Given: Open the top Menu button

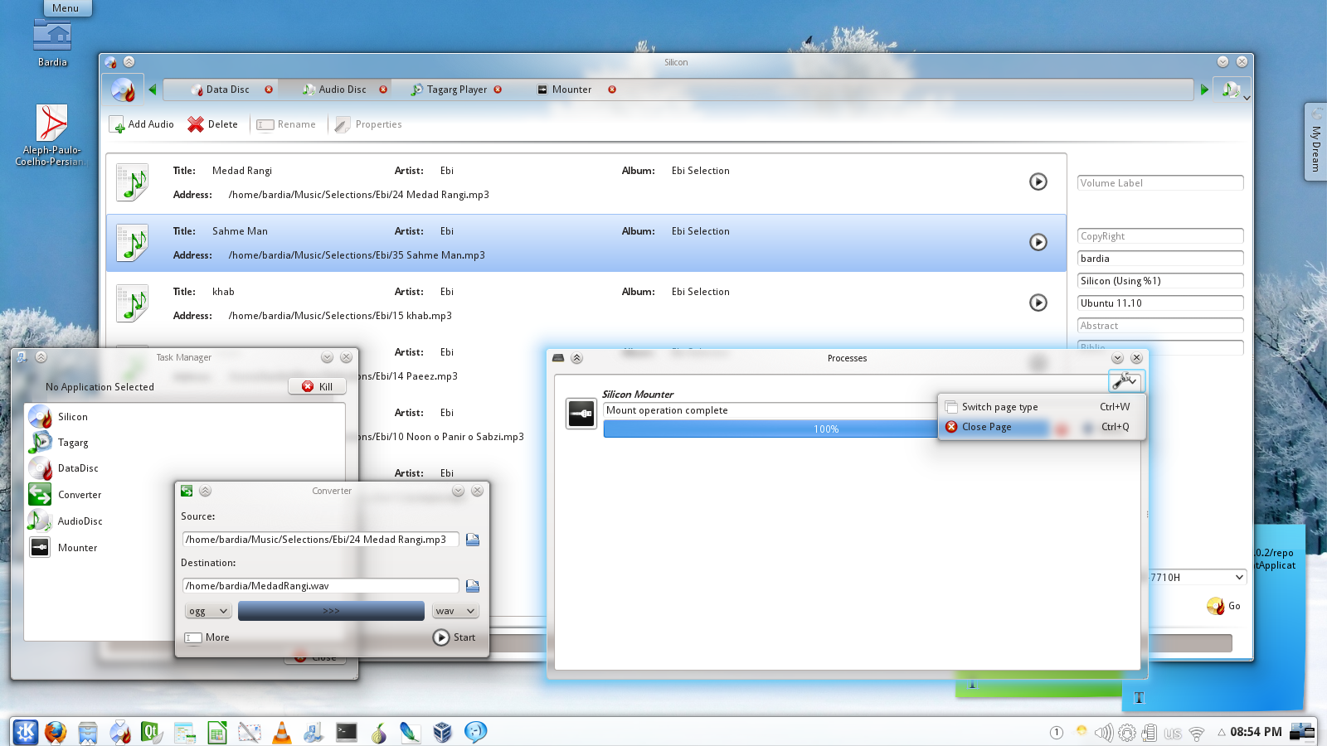Looking at the screenshot, I should [x=66, y=8].
